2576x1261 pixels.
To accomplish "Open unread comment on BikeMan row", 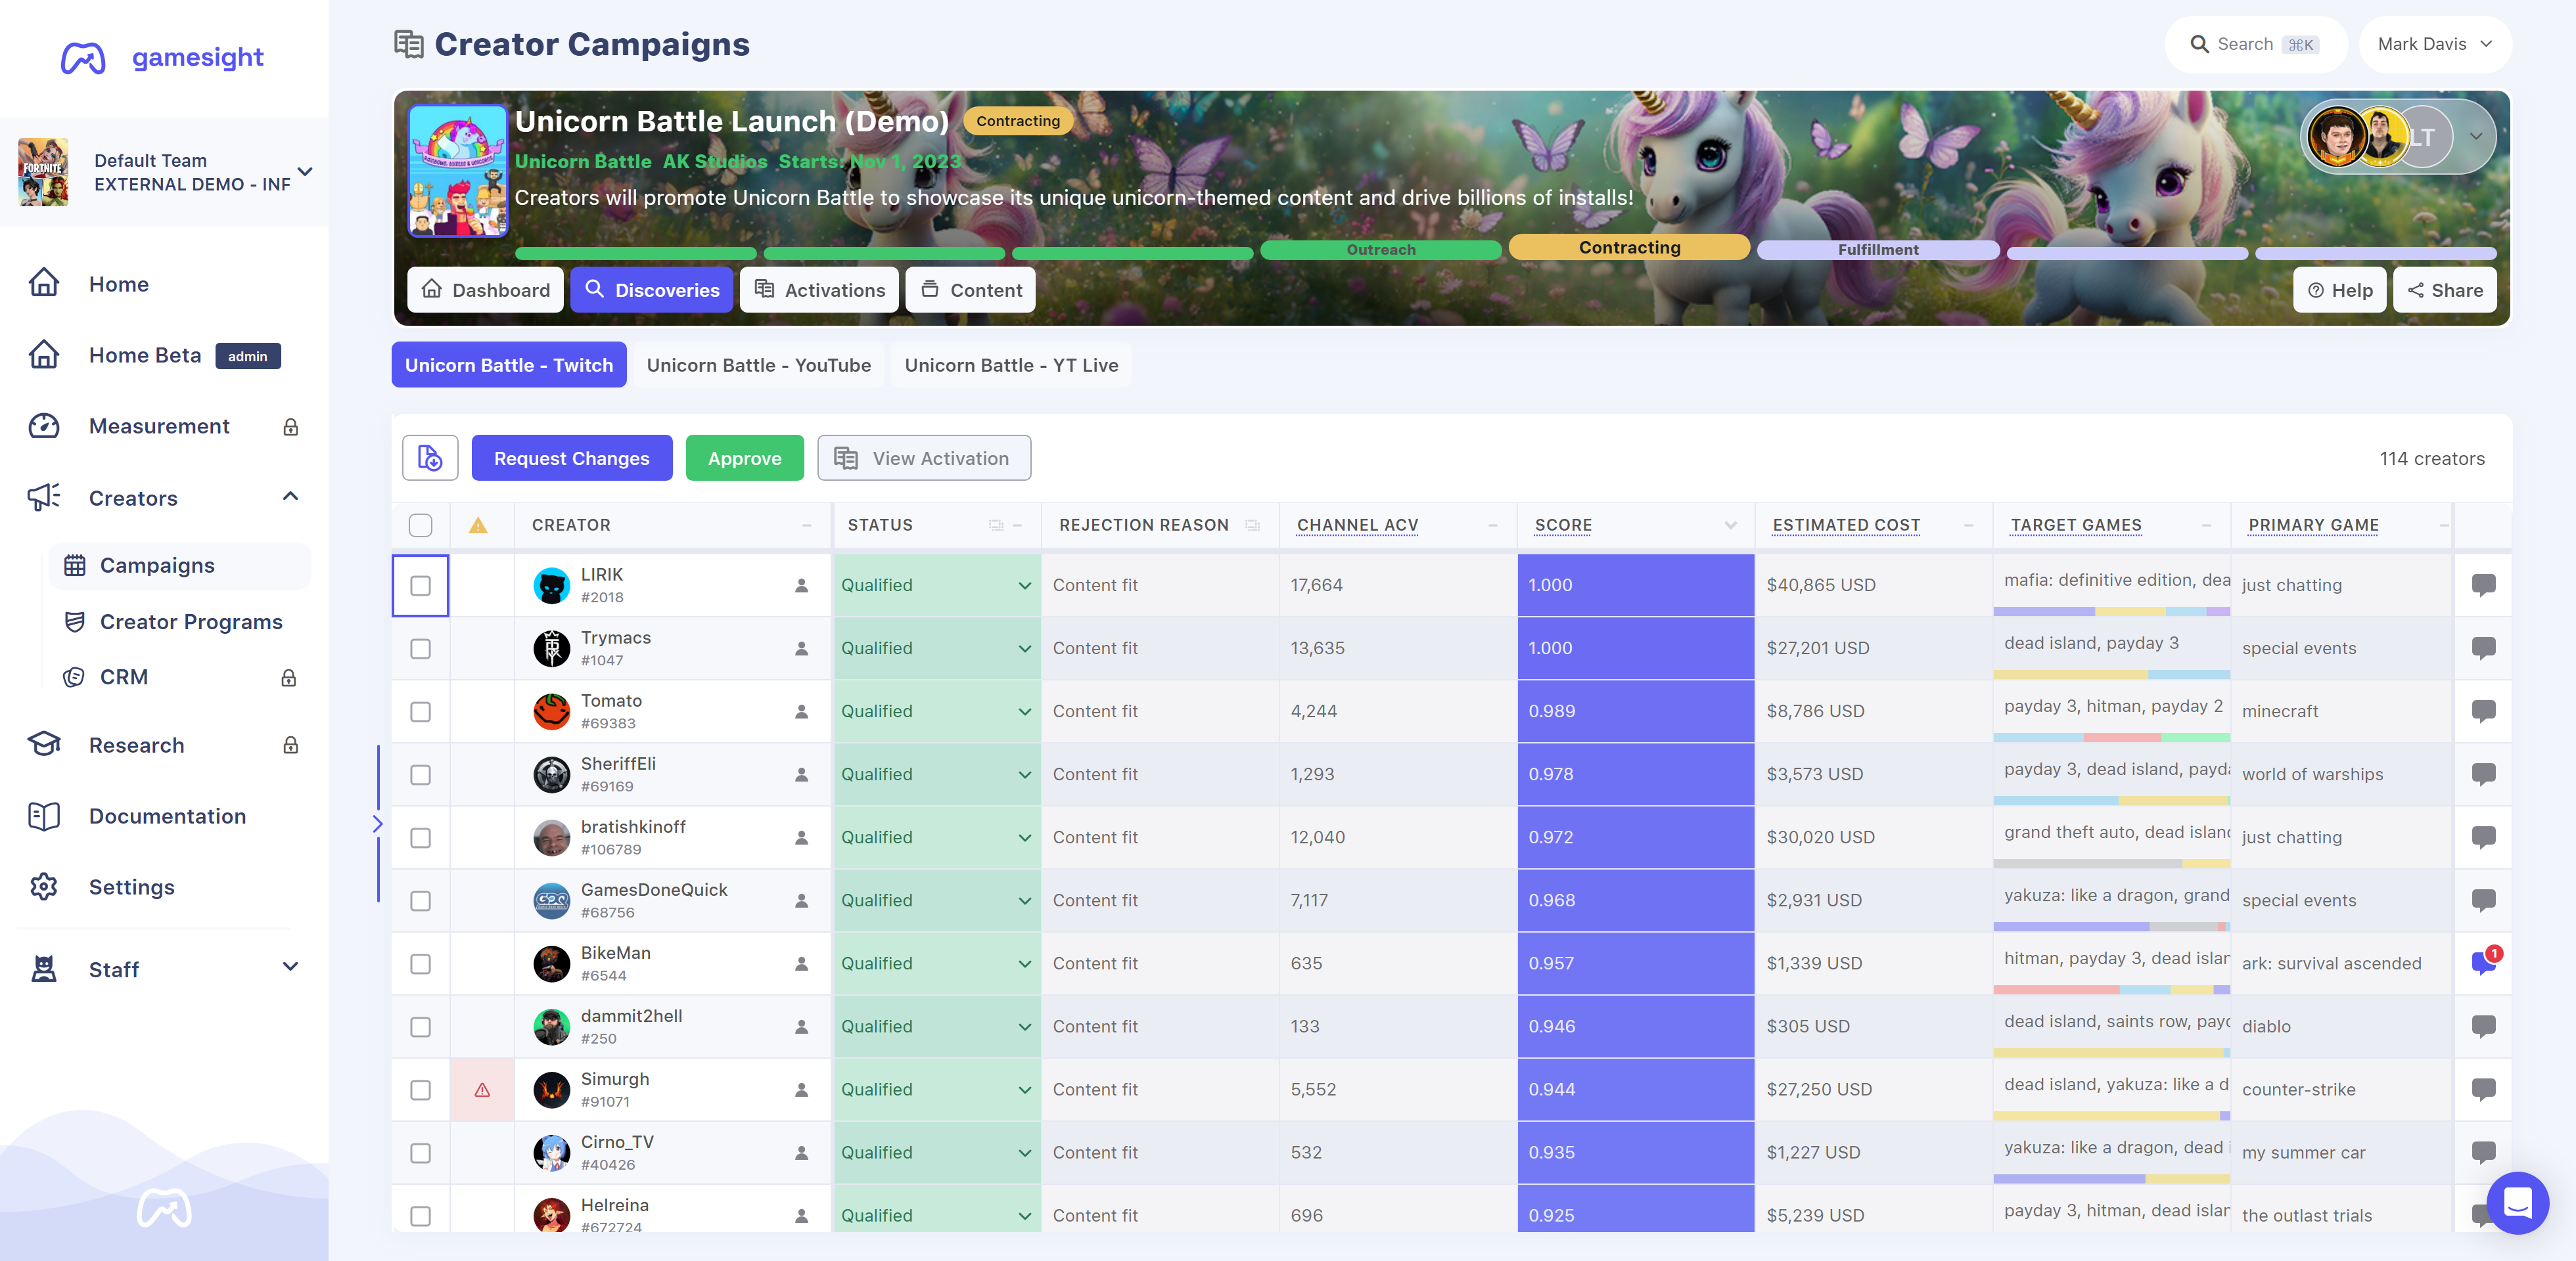I will coord(2485,962).
